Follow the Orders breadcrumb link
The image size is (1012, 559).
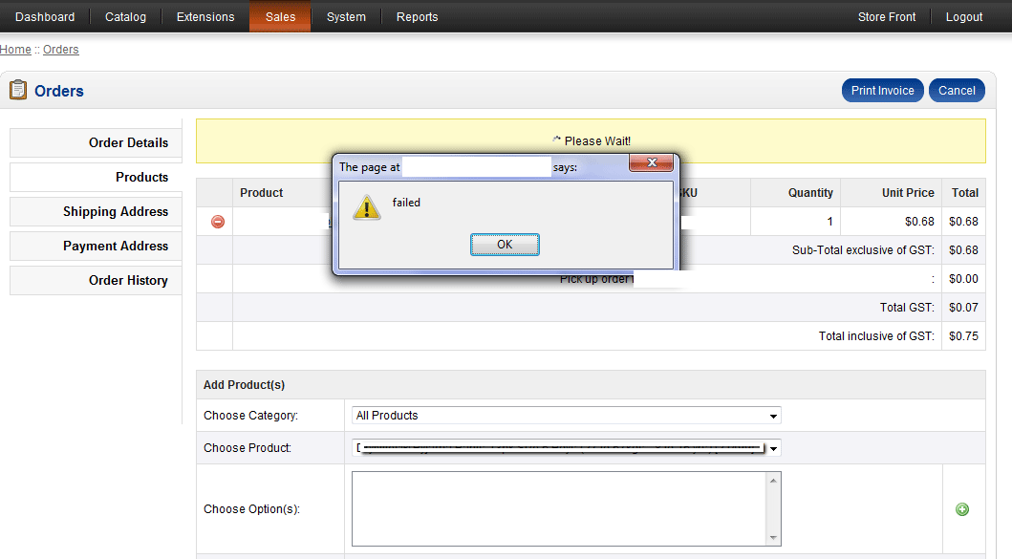pos(60,49)
